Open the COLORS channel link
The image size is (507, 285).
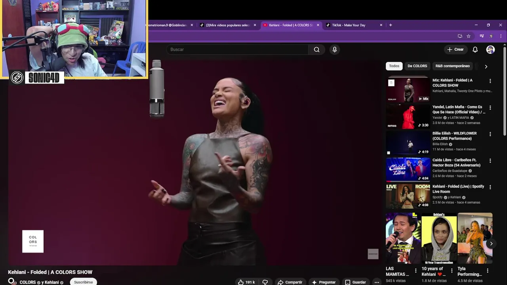pos(28,282)
